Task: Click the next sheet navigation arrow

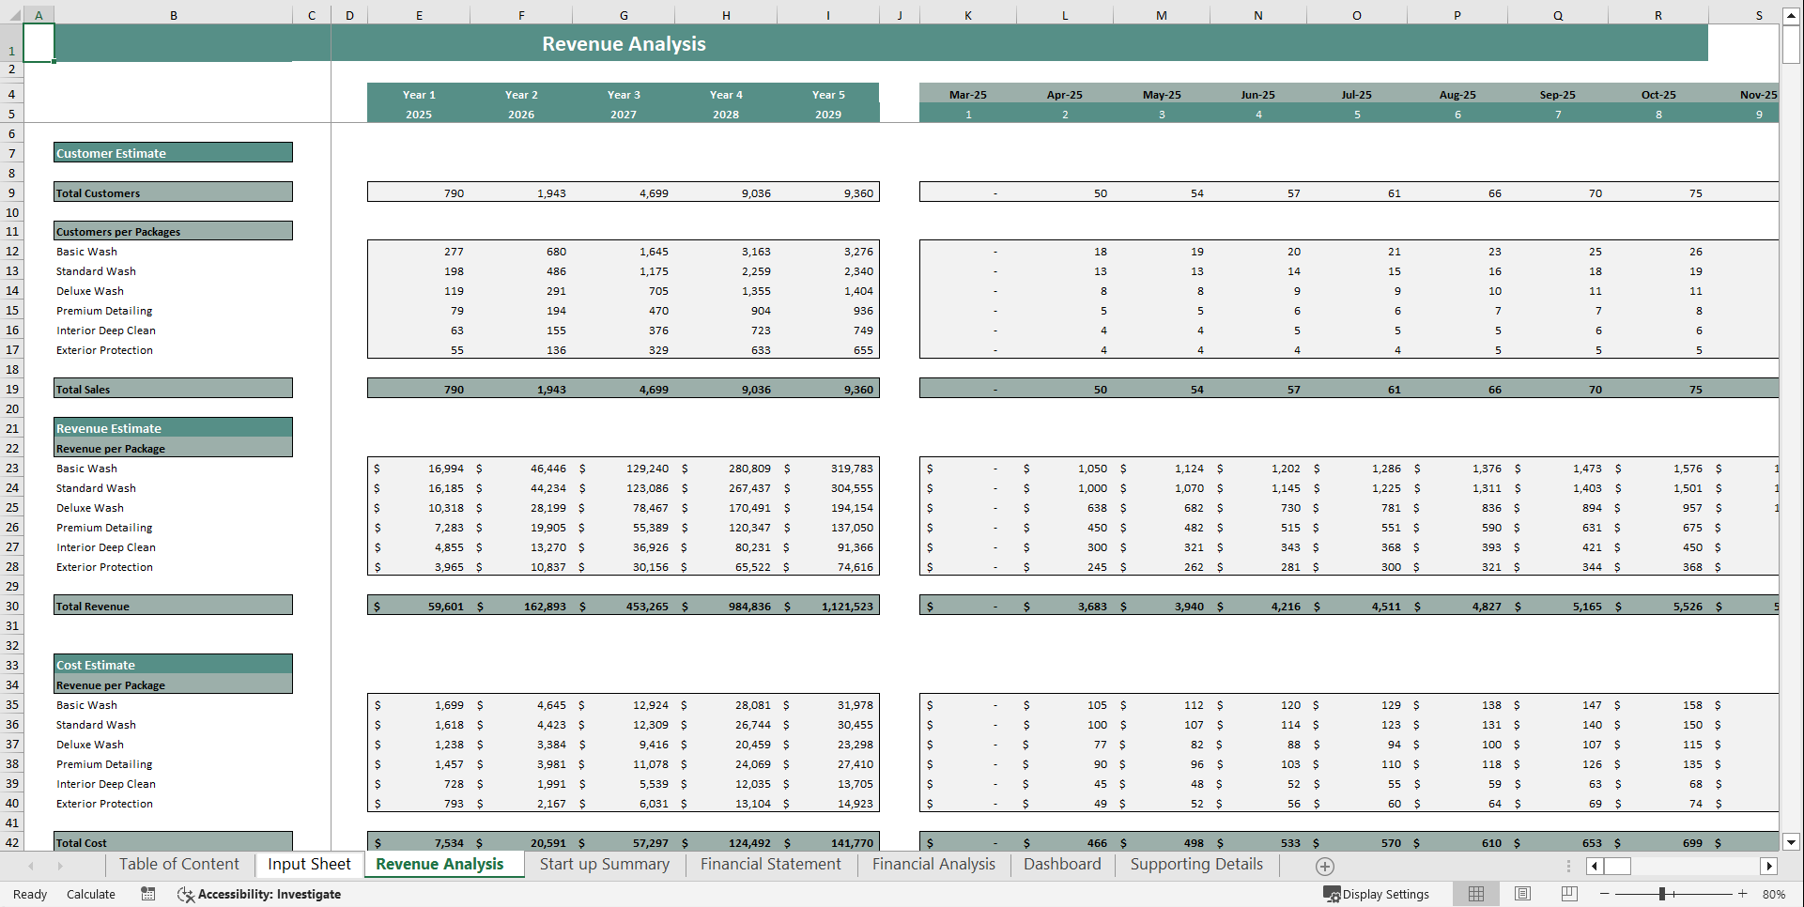Action: (x=61, y=865)
